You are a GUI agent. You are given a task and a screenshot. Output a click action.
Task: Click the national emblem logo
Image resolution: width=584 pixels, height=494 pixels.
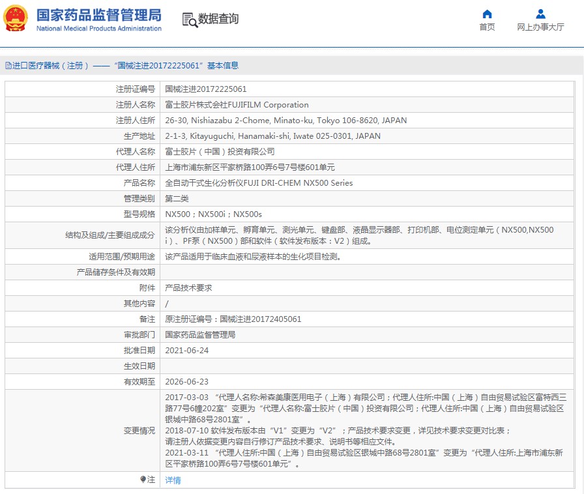[x=16, y=18]
